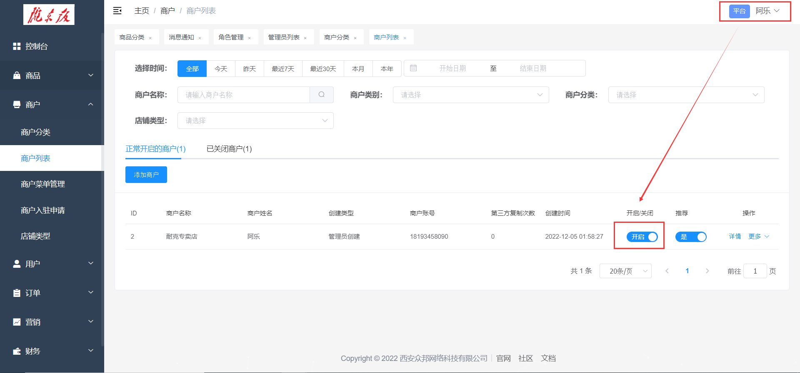Click the search magnifier icon beside 商户名称
This screenshot has width=800, height=373.
point(322,95)
